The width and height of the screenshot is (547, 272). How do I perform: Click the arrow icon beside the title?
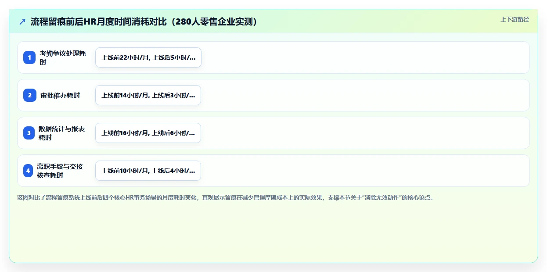coord(22,22)
